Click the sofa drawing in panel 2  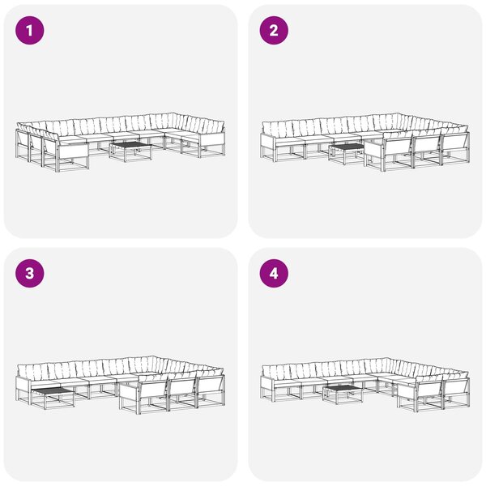click(x=364, y=142)
